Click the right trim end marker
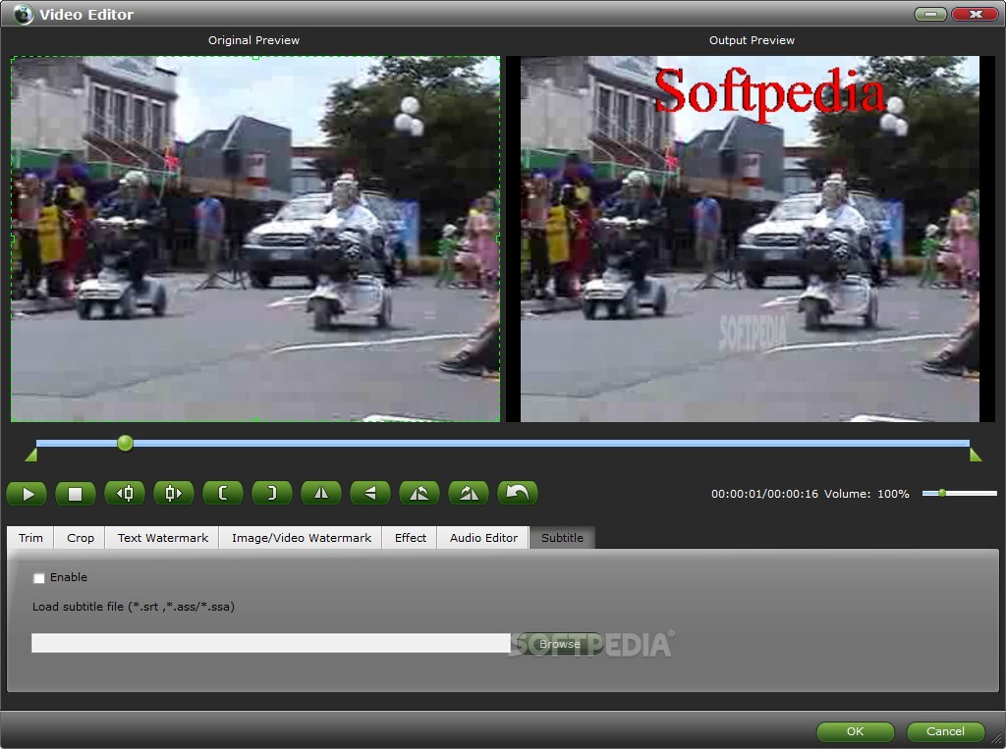1006x749 pixels. [976, 455]
